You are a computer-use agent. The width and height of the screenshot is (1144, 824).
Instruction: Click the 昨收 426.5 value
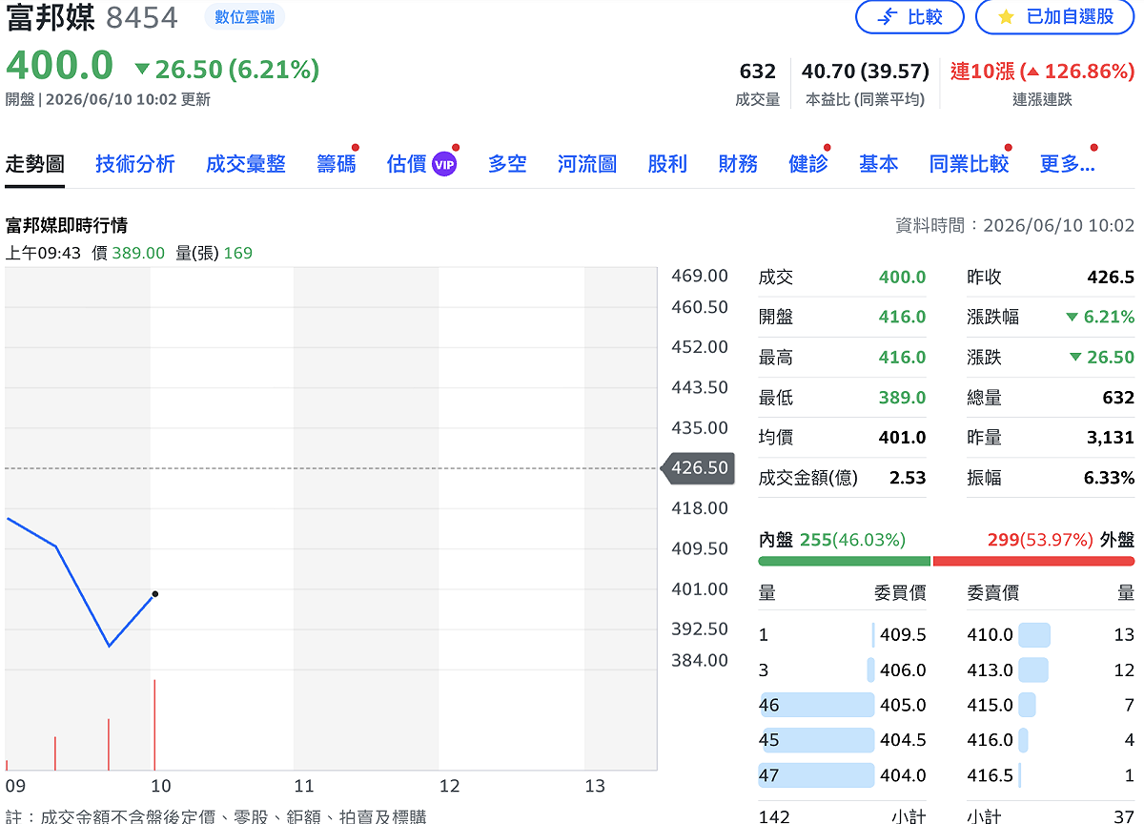(1111, 278)
